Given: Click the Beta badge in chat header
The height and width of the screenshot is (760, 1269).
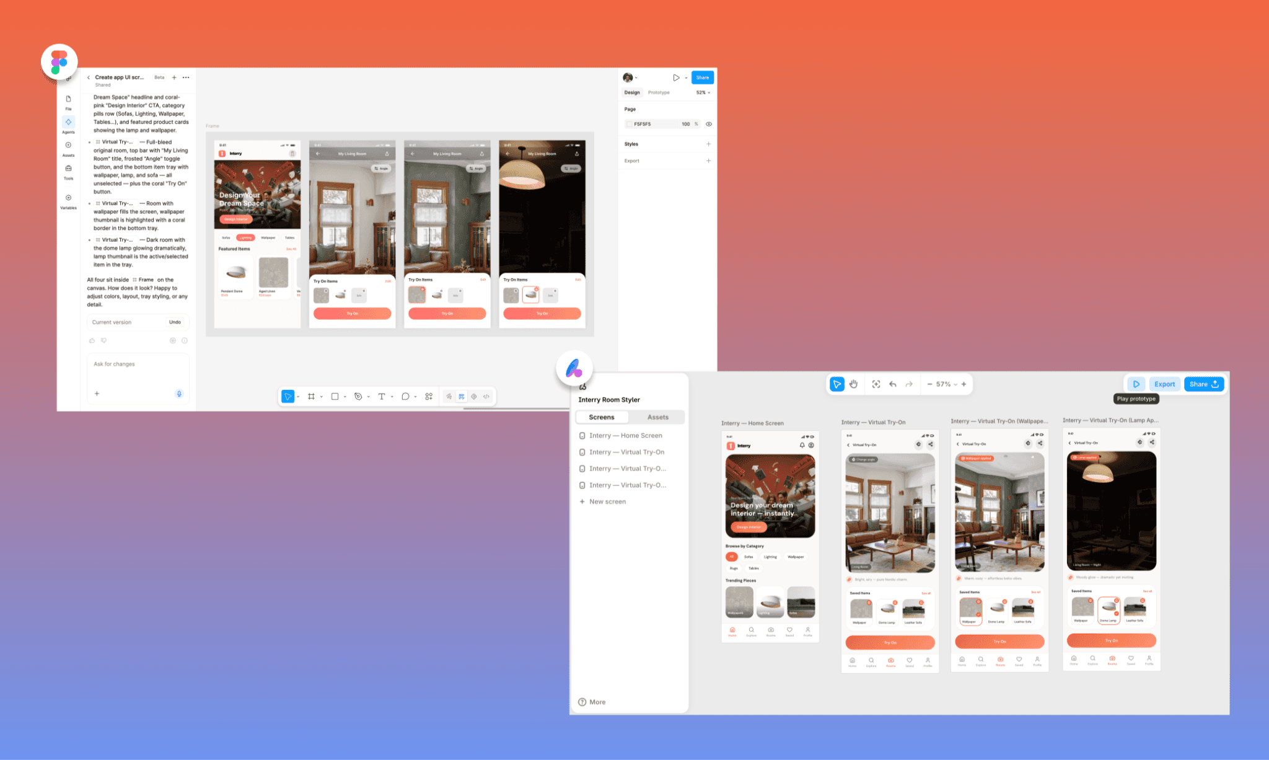Looking at the screenshot, I should 160,77.
